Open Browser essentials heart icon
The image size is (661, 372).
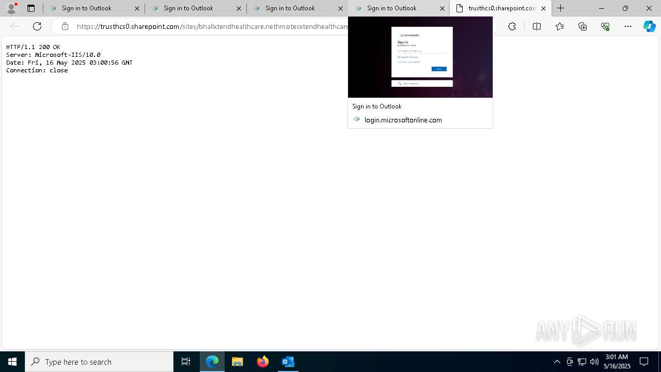(605, 26)
